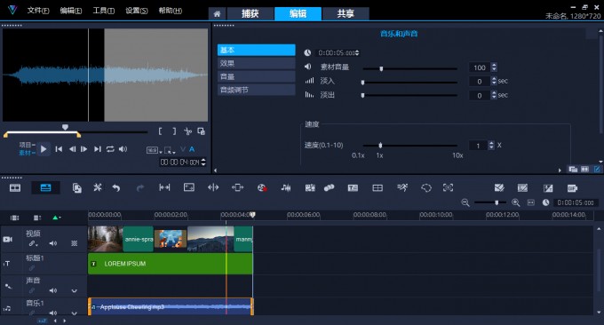Switch to the 共享 share tab
Viewport: 604px width, 325px height.
pyautogui.click(x=346, y=14)
